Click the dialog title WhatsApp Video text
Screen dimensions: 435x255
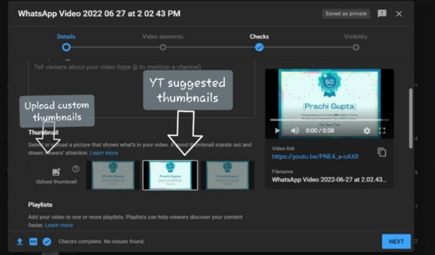pos(99,14)
